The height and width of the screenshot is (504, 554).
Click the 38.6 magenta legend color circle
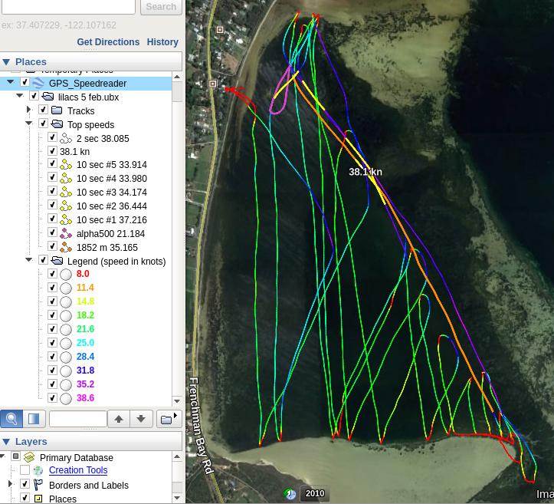coord(66,398)
